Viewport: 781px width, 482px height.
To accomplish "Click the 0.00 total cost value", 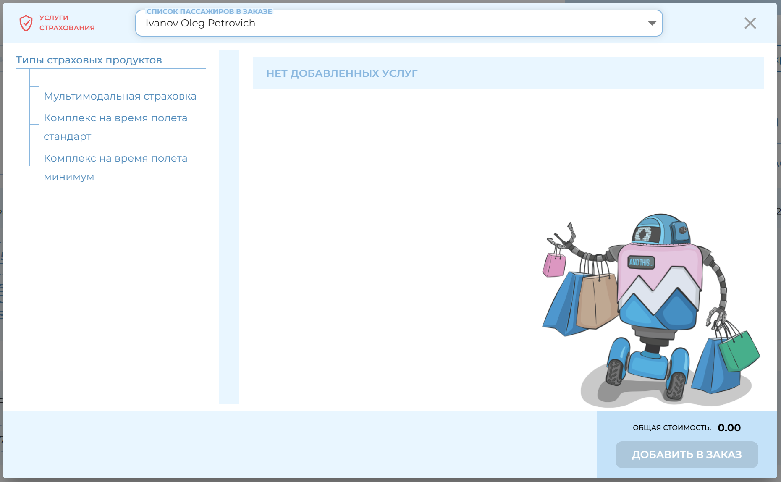I will coord(729,427).
